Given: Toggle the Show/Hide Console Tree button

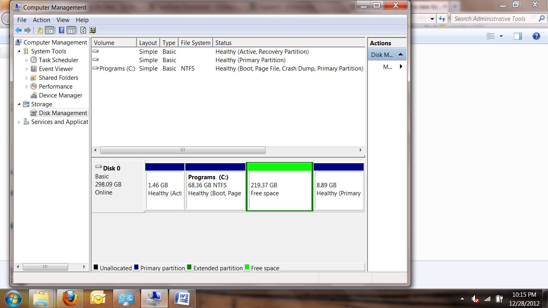Looking at the screenshot, I should click(50, 30).
